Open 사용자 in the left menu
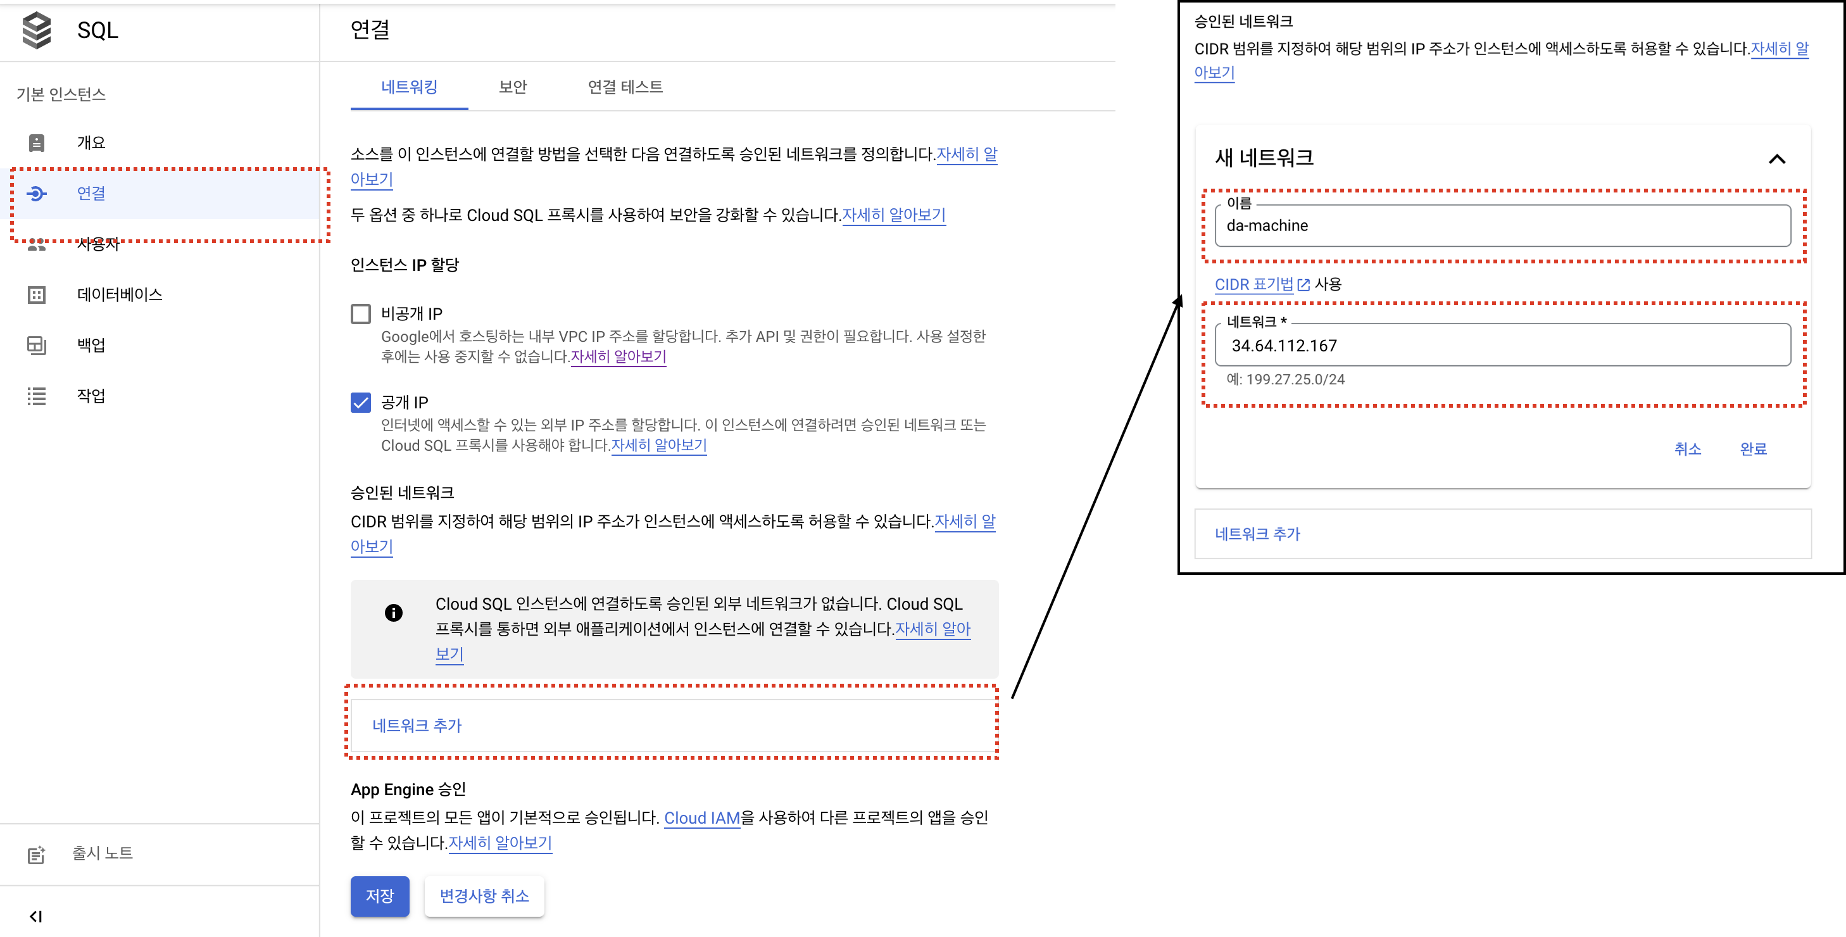 click(98, 244)
